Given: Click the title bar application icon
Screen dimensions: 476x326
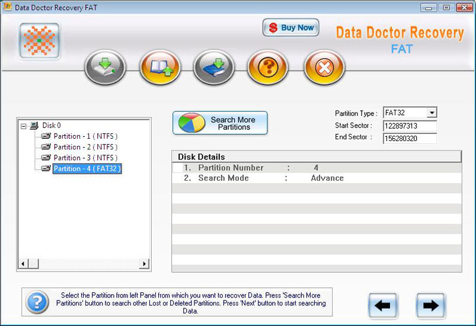Looking at the screenshot, I should 7,7.
